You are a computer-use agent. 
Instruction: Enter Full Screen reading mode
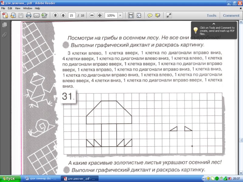point(169,15)
